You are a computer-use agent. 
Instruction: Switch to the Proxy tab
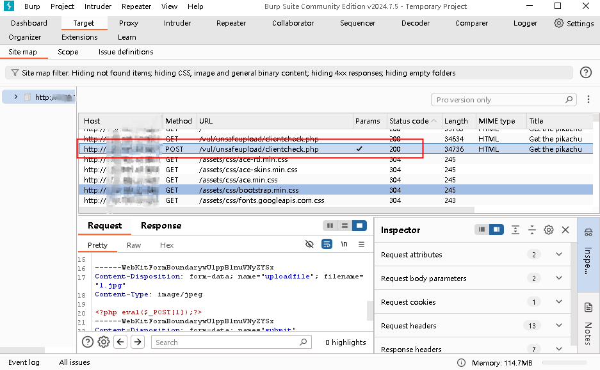pos(129,23)
